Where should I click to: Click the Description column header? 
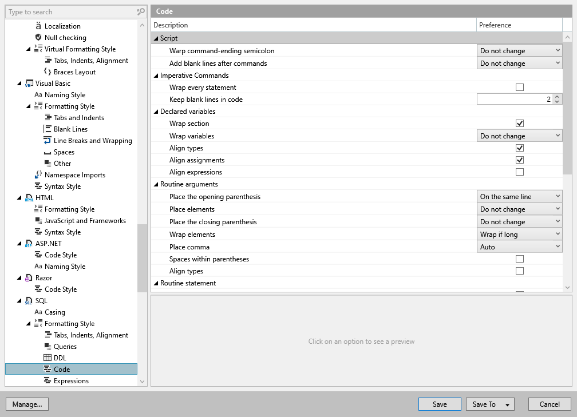click(314, 25)
